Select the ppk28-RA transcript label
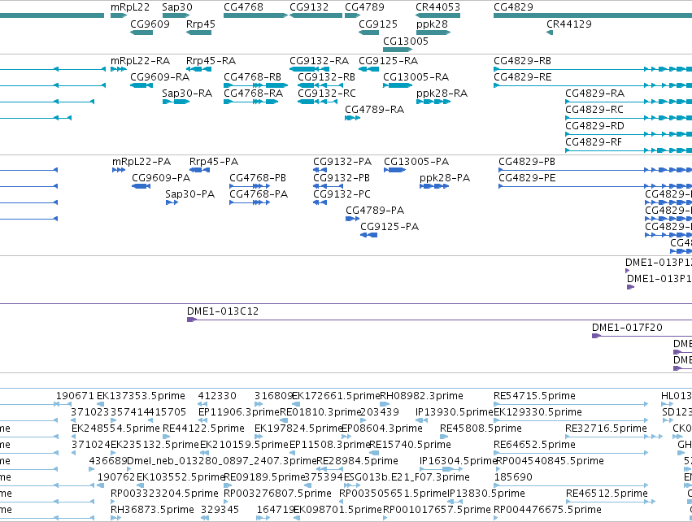The height and width of the screenshot is (522, 692). click(x=442, y=94)
